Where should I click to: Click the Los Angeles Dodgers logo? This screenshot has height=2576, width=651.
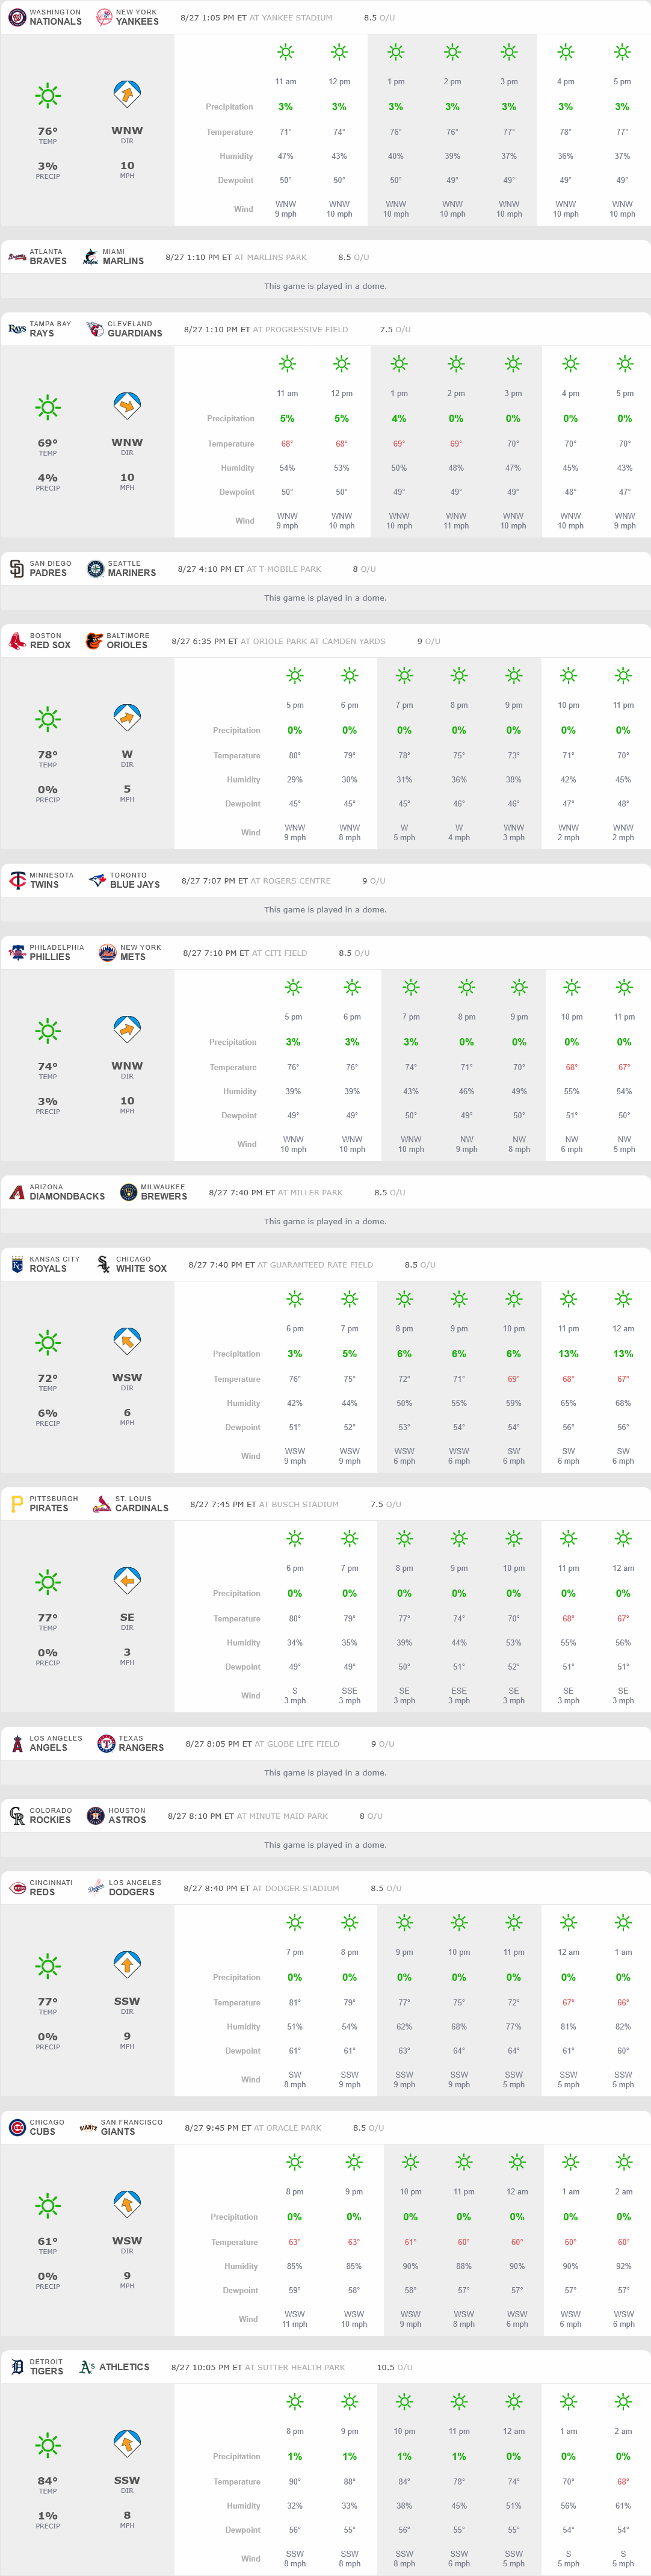pyautogui.click(x=96, y=1888)
